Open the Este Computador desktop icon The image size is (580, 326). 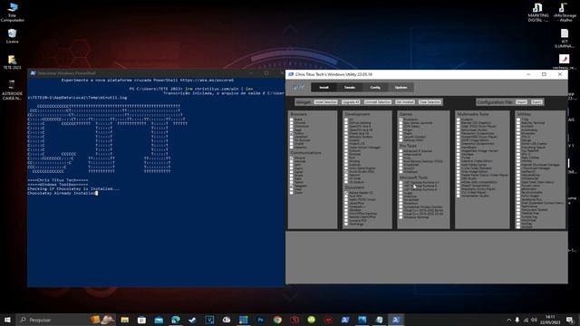tap(12, 12)
